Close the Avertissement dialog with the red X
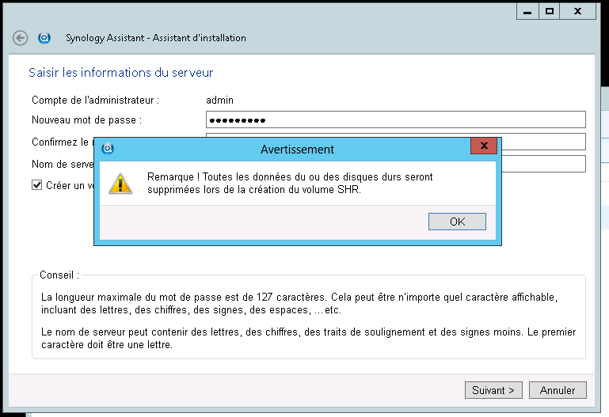Viewport: 609px width, 417px height. (484, 146)
